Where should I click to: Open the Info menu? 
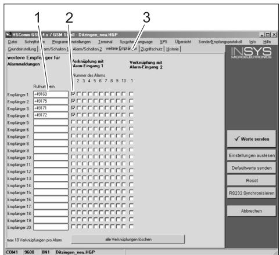[x=252, y=42]
